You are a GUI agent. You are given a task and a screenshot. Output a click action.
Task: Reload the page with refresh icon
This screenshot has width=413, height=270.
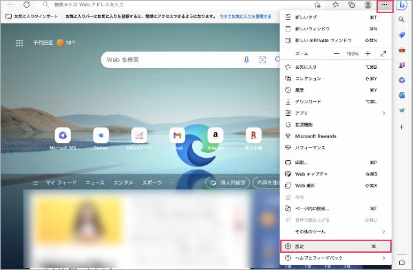pyautogui.click(x=27, y=5)
